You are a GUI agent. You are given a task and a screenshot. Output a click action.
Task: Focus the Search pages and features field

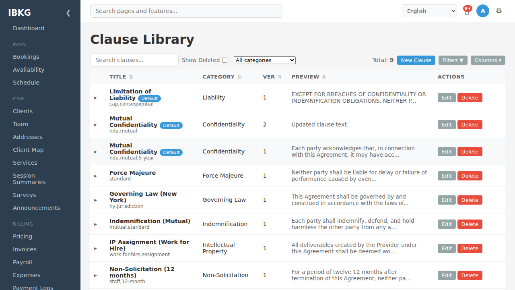pos(187,11)
